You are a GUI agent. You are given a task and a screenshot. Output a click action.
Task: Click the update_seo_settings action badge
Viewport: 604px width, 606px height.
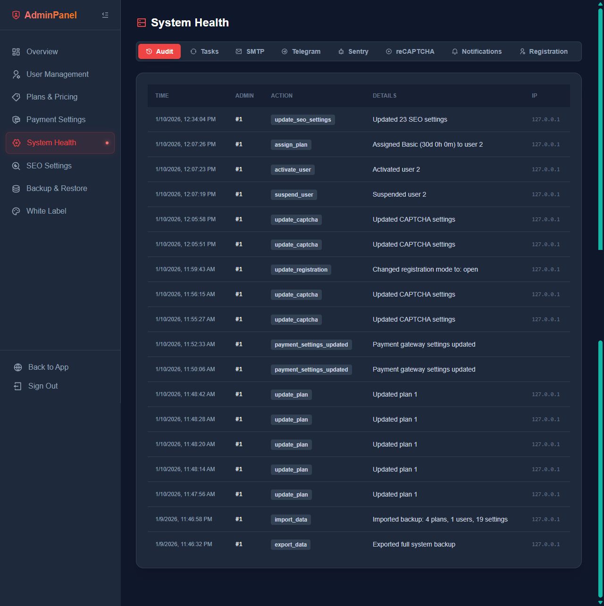[x=302, y=120]
